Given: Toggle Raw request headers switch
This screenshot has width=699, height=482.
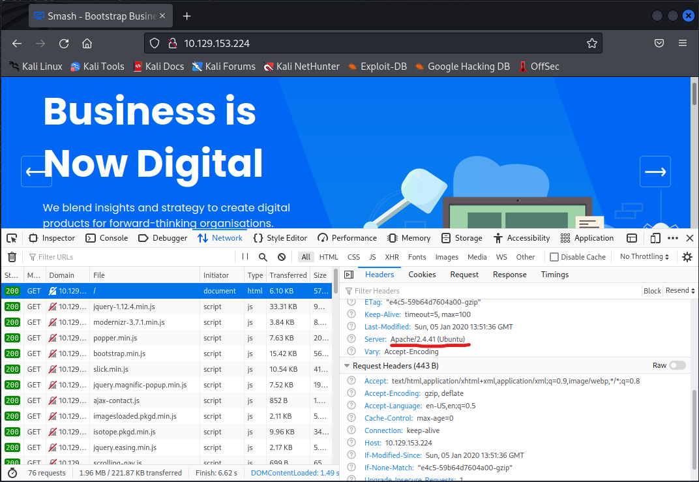Looking at the screenshot, I should coord(677,366).
